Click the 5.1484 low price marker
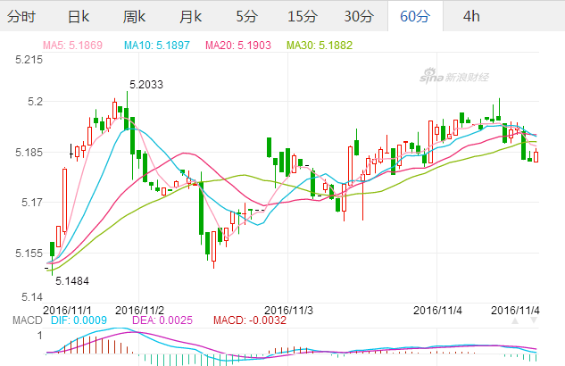Viewport: 565px width, 366px height. [x=72, y=280]
